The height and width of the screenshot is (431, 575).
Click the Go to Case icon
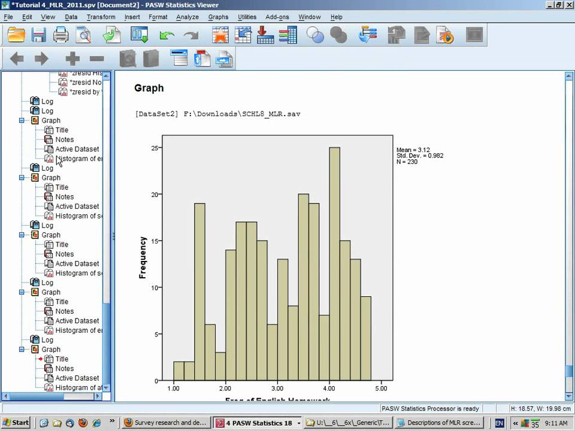(243, 35)
